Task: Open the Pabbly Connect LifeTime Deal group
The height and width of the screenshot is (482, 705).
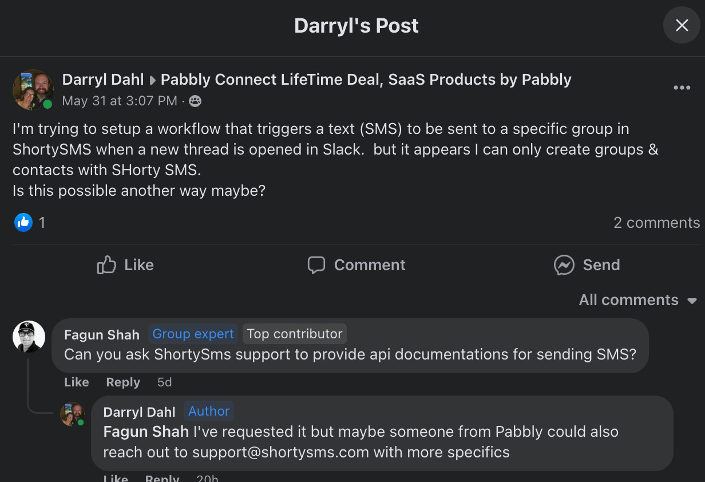Action: point(366,80)
